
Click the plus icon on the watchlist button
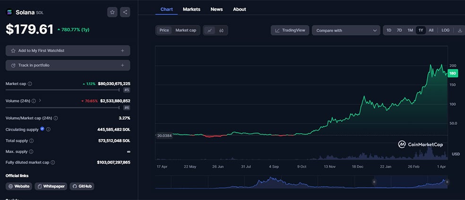[122, 51]
